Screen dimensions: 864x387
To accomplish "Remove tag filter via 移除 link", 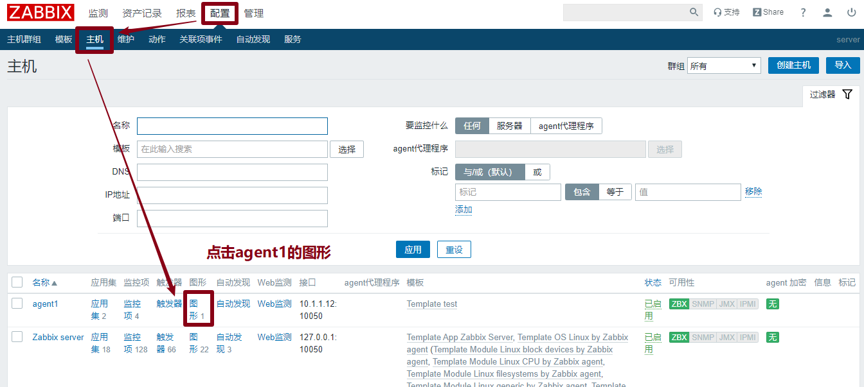I will point(753,191).
